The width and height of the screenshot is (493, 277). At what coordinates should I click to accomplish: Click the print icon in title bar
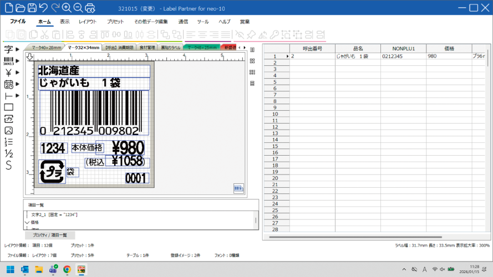pyautogui.click(x=90, y=8)
